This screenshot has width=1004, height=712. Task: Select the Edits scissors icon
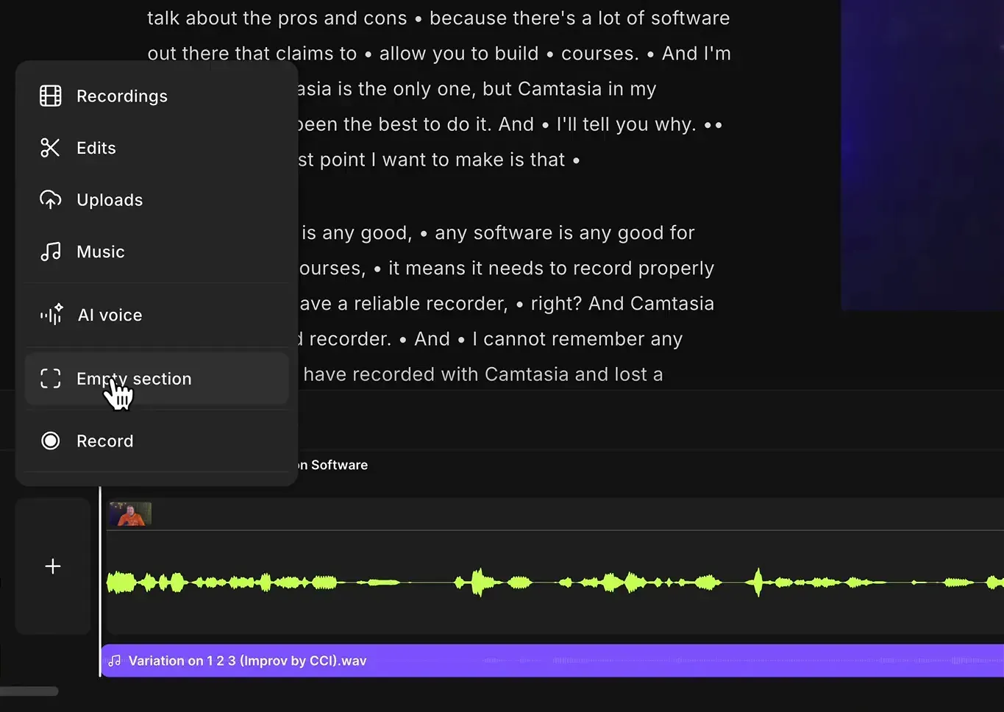click(x=50, y=147)
